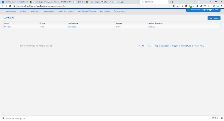Open My Locations nav item
The width and height of the screenshot is (224, 121).
point(10,11)
